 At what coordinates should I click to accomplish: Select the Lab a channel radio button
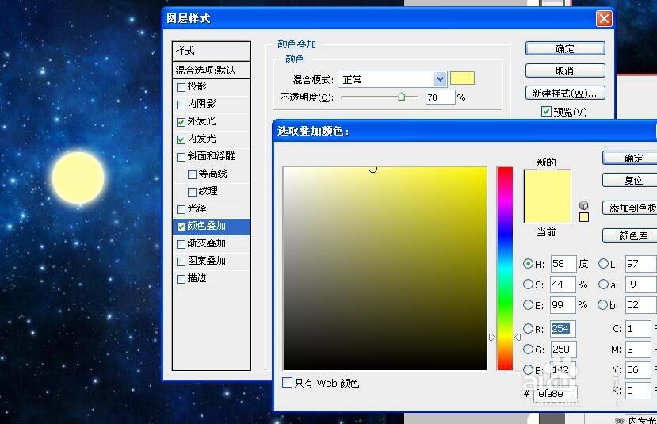[603, 284]
